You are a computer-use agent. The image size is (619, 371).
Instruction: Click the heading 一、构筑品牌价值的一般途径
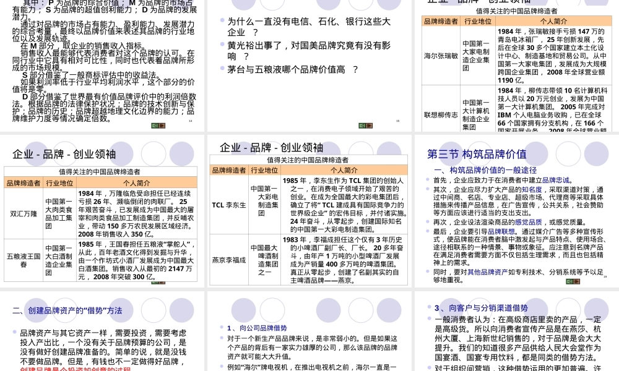(485, 170)
